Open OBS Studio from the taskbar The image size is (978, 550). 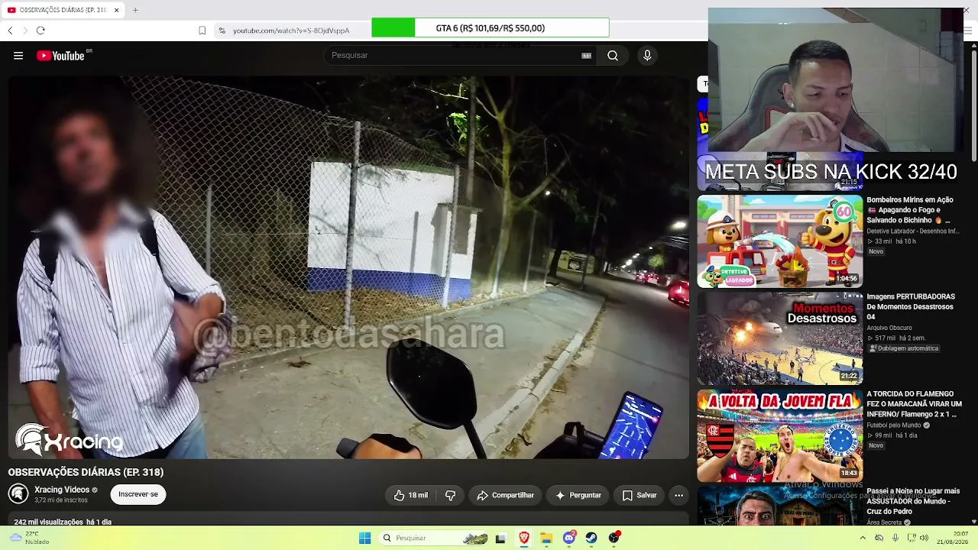pyautogui.click(x=614, y=538)
